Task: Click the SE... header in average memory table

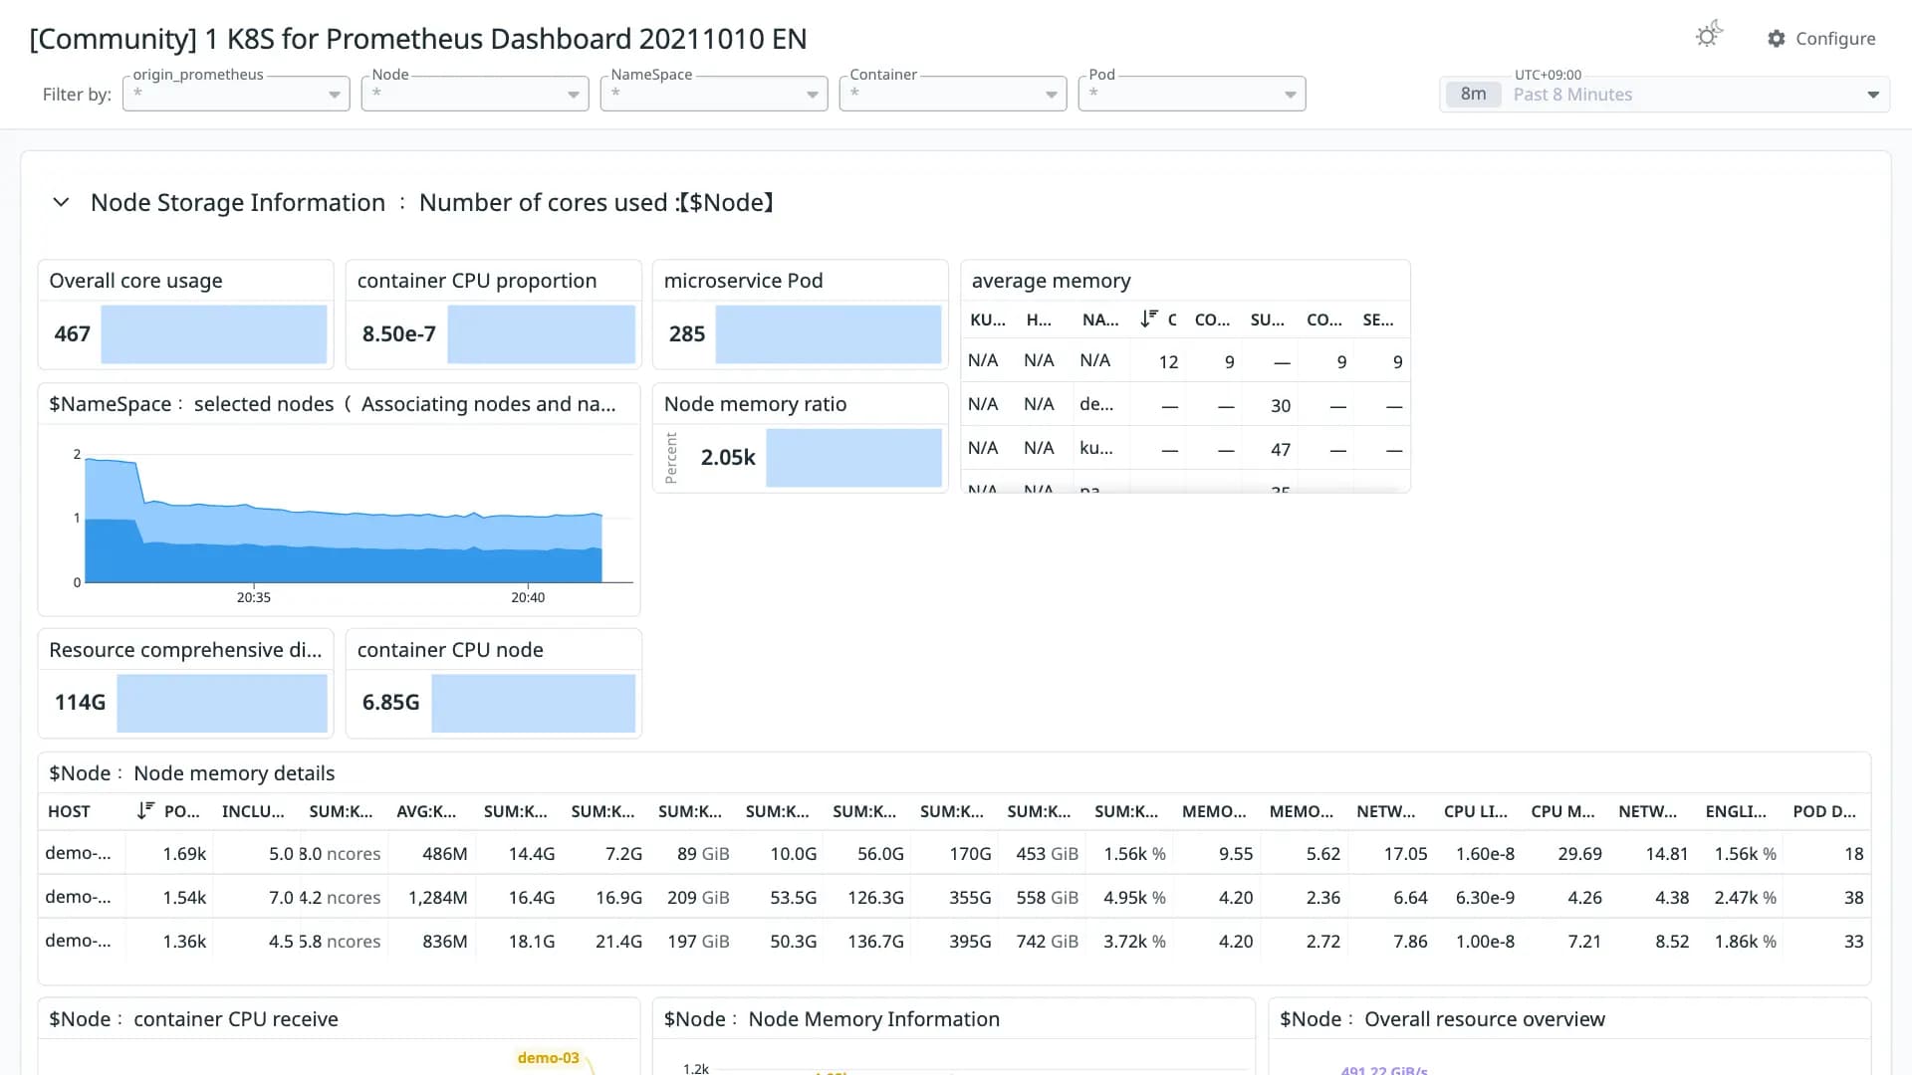Action: (x=1378, y=320)
